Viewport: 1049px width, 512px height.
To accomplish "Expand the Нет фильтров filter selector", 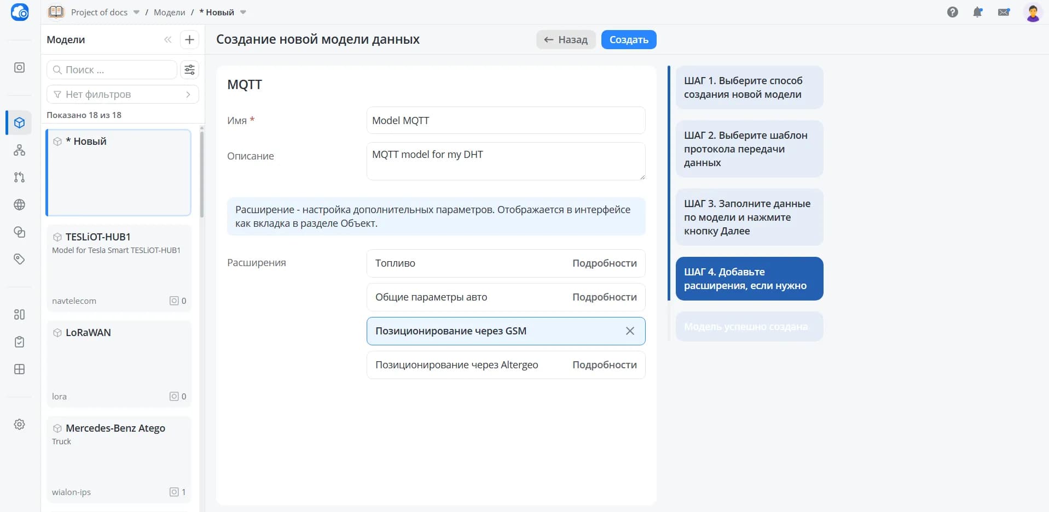I will click(x=123, y=95).
